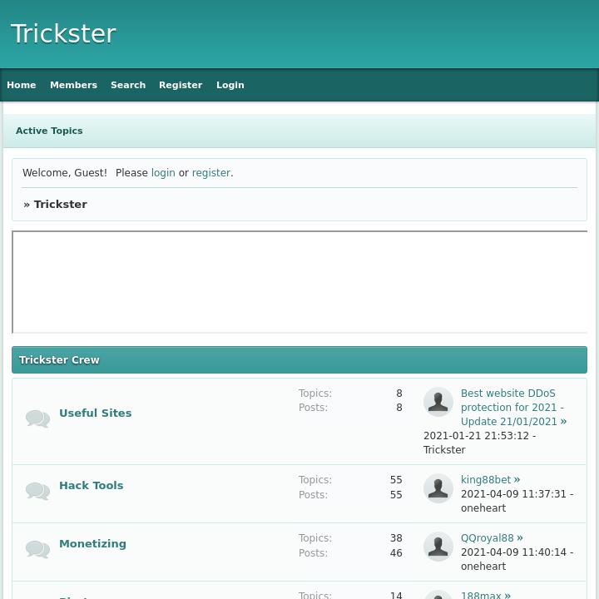Open Best website DDoS protection topic
Image resolution: width=599 pixels, height=599 pixels.
(508, 408)
